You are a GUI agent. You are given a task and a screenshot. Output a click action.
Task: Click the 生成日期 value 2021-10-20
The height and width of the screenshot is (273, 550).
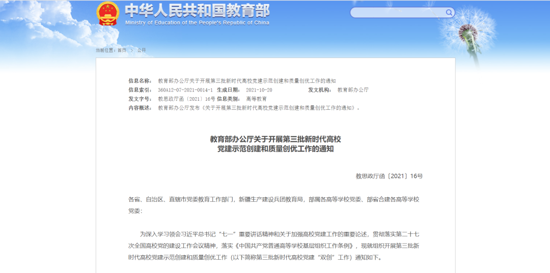coord(259,90)
